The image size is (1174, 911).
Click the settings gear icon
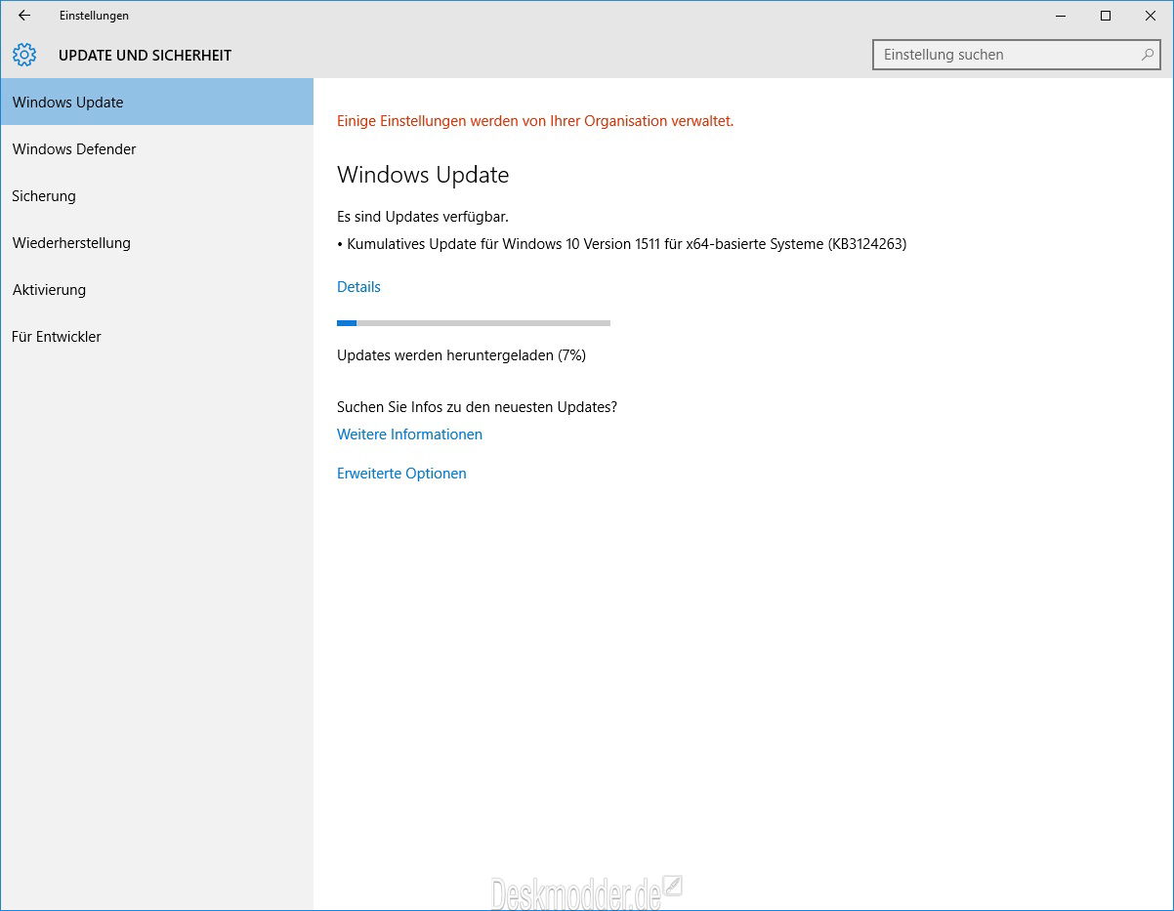(x=24, y=55)
